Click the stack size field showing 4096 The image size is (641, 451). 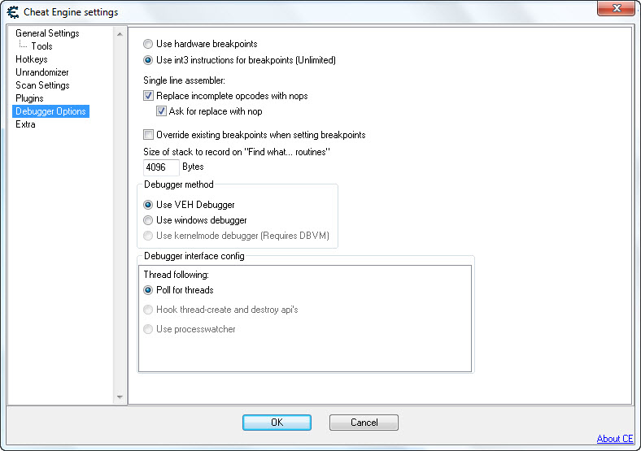point(161,167)
